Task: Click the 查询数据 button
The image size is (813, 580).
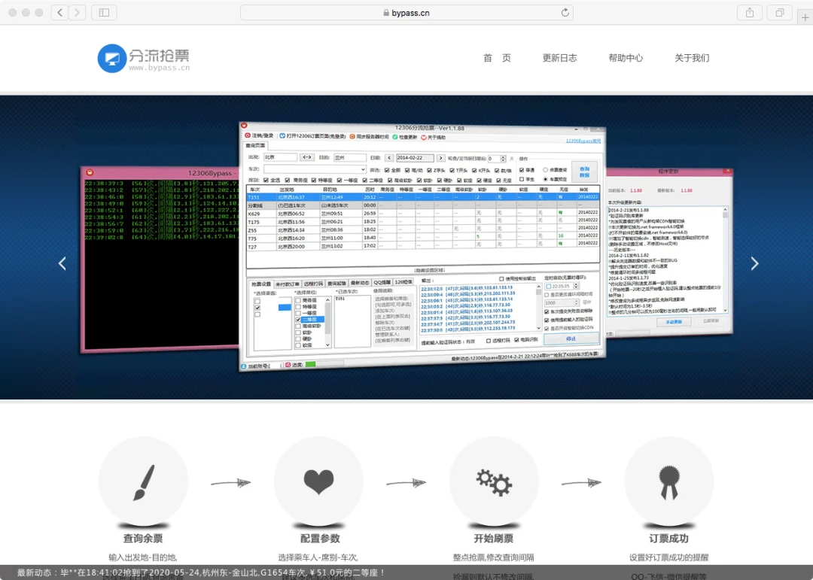Action: [584, 172]
